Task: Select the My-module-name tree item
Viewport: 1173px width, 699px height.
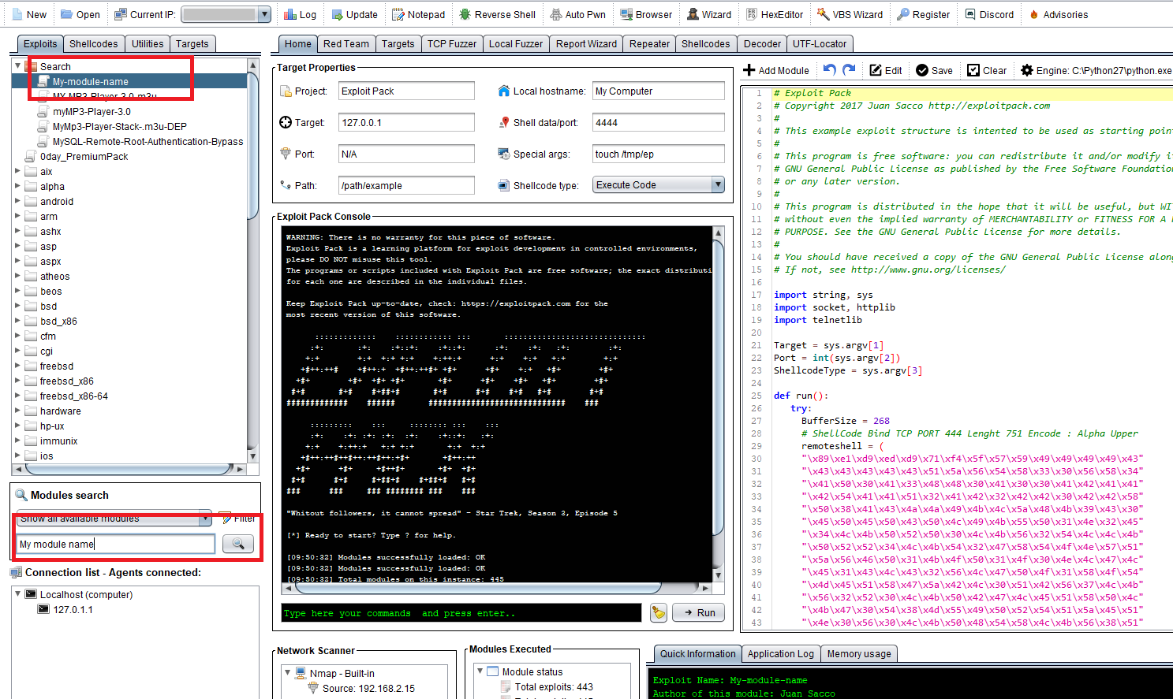Action: [90, 81]
